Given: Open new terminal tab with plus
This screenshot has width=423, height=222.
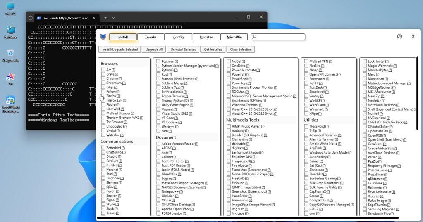Looking at the screenshot, I should 105,18.
